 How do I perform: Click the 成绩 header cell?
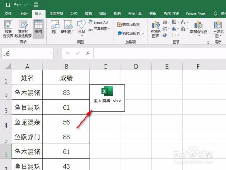coord(66,78)
